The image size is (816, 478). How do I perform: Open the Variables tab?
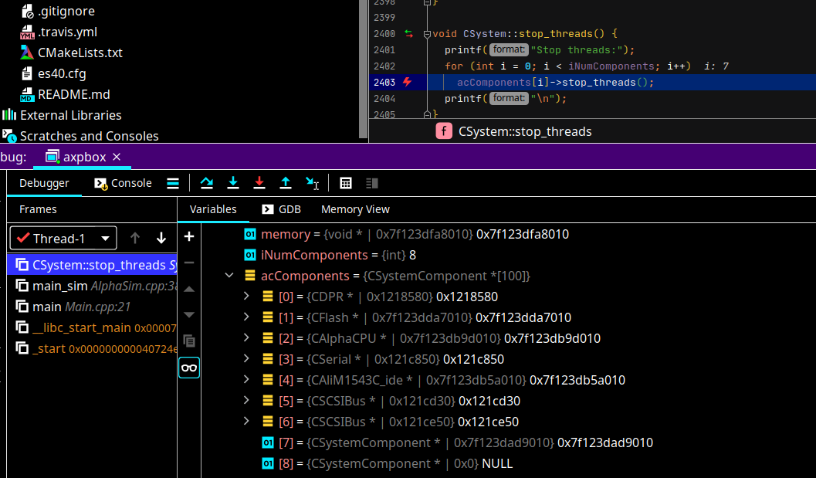213,209
